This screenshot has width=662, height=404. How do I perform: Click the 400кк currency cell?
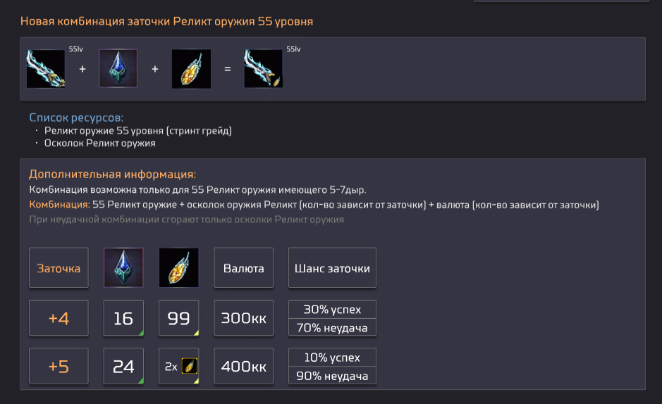(x=243, y=366)
